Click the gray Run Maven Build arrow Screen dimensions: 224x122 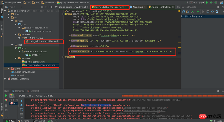click(203, 12)
